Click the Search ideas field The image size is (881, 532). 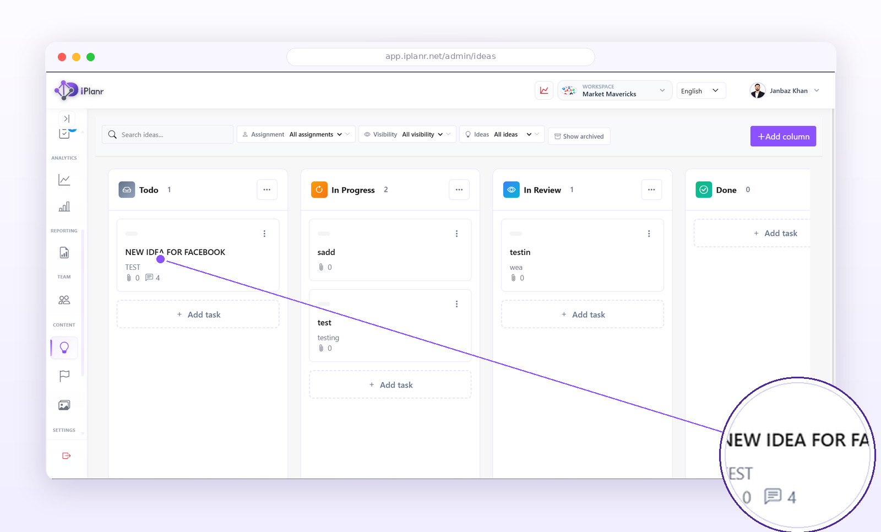[x=167, y=134]
